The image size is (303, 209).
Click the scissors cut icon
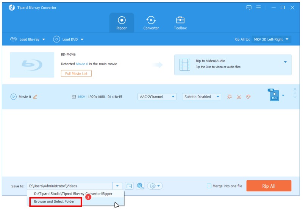pyautogui.click(x=239, y=97)
